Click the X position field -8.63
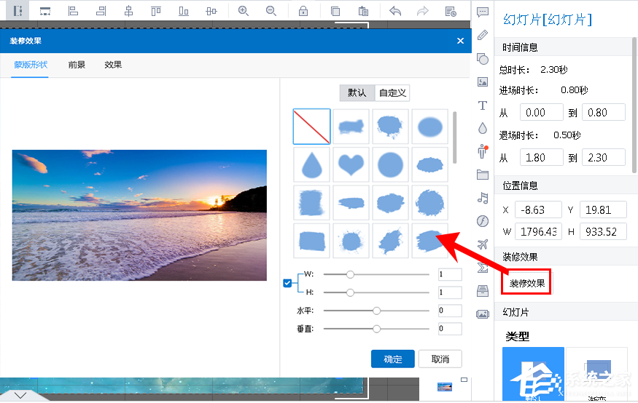The image size is (638, 403). (538, 210)
